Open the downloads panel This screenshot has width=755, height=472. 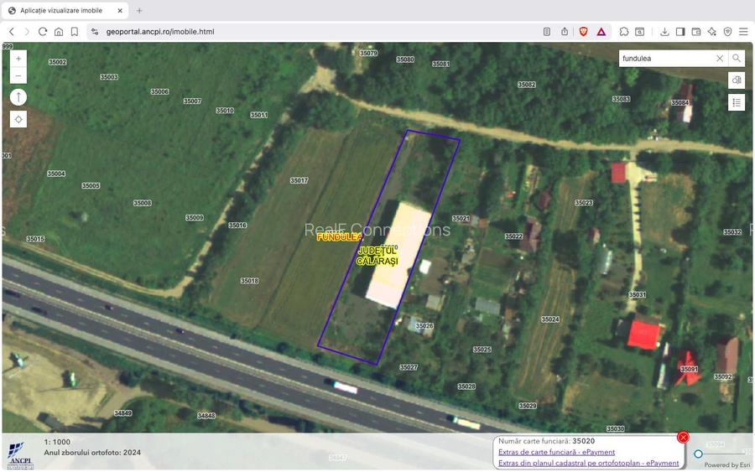664,32
